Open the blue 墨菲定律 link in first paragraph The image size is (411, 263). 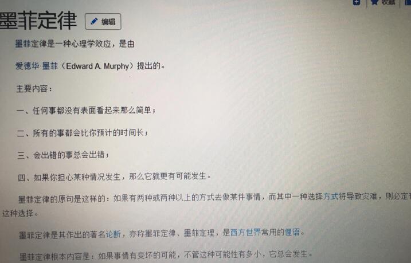click(23, 44)
